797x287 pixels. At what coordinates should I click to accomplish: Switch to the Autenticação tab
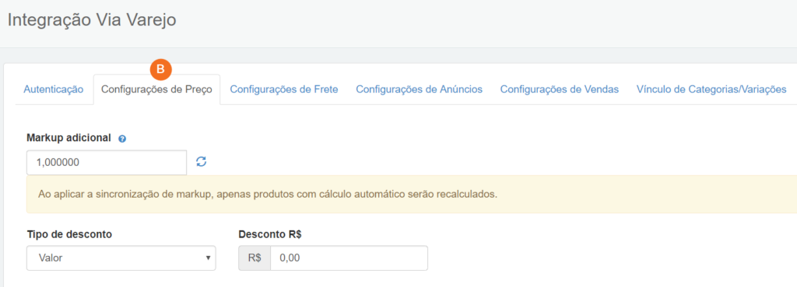[54, 90]
